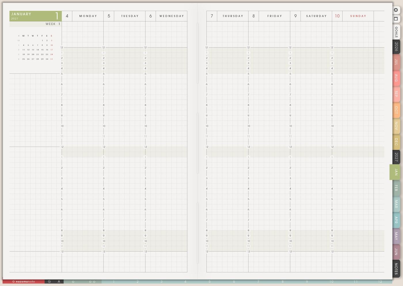Select the 9 SATURDAY column header
The image size is (403, 286).
pos(311,16)
